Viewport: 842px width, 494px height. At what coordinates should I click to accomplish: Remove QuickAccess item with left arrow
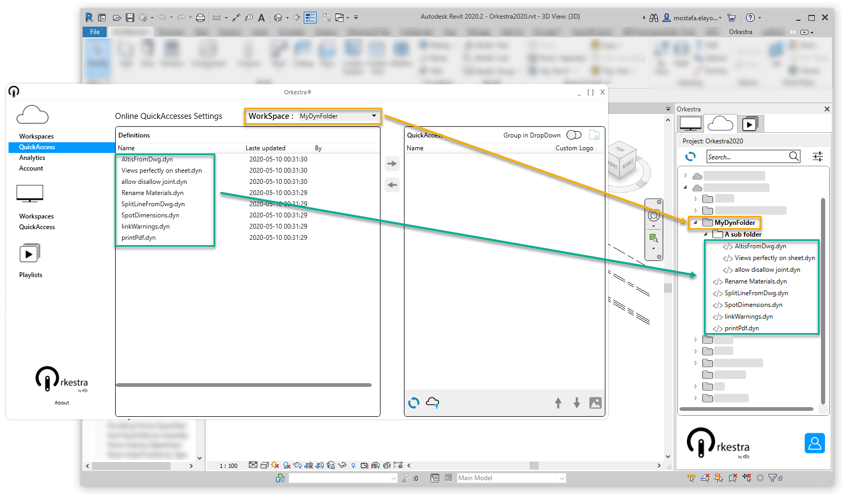(x=392, y=185)
